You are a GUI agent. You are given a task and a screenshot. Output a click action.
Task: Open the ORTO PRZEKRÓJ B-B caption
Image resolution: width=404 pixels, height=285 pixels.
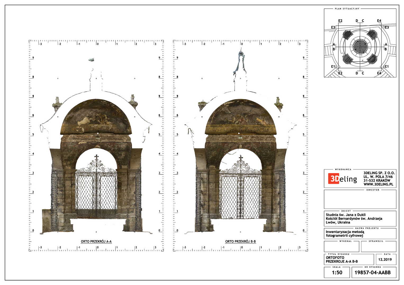coord(240,241)
